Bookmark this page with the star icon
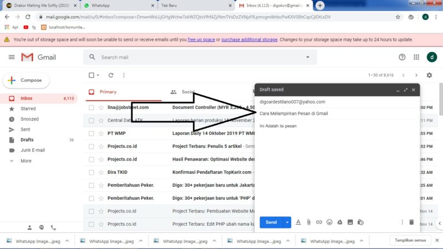 pyautogui.click(x=398, y=17)
